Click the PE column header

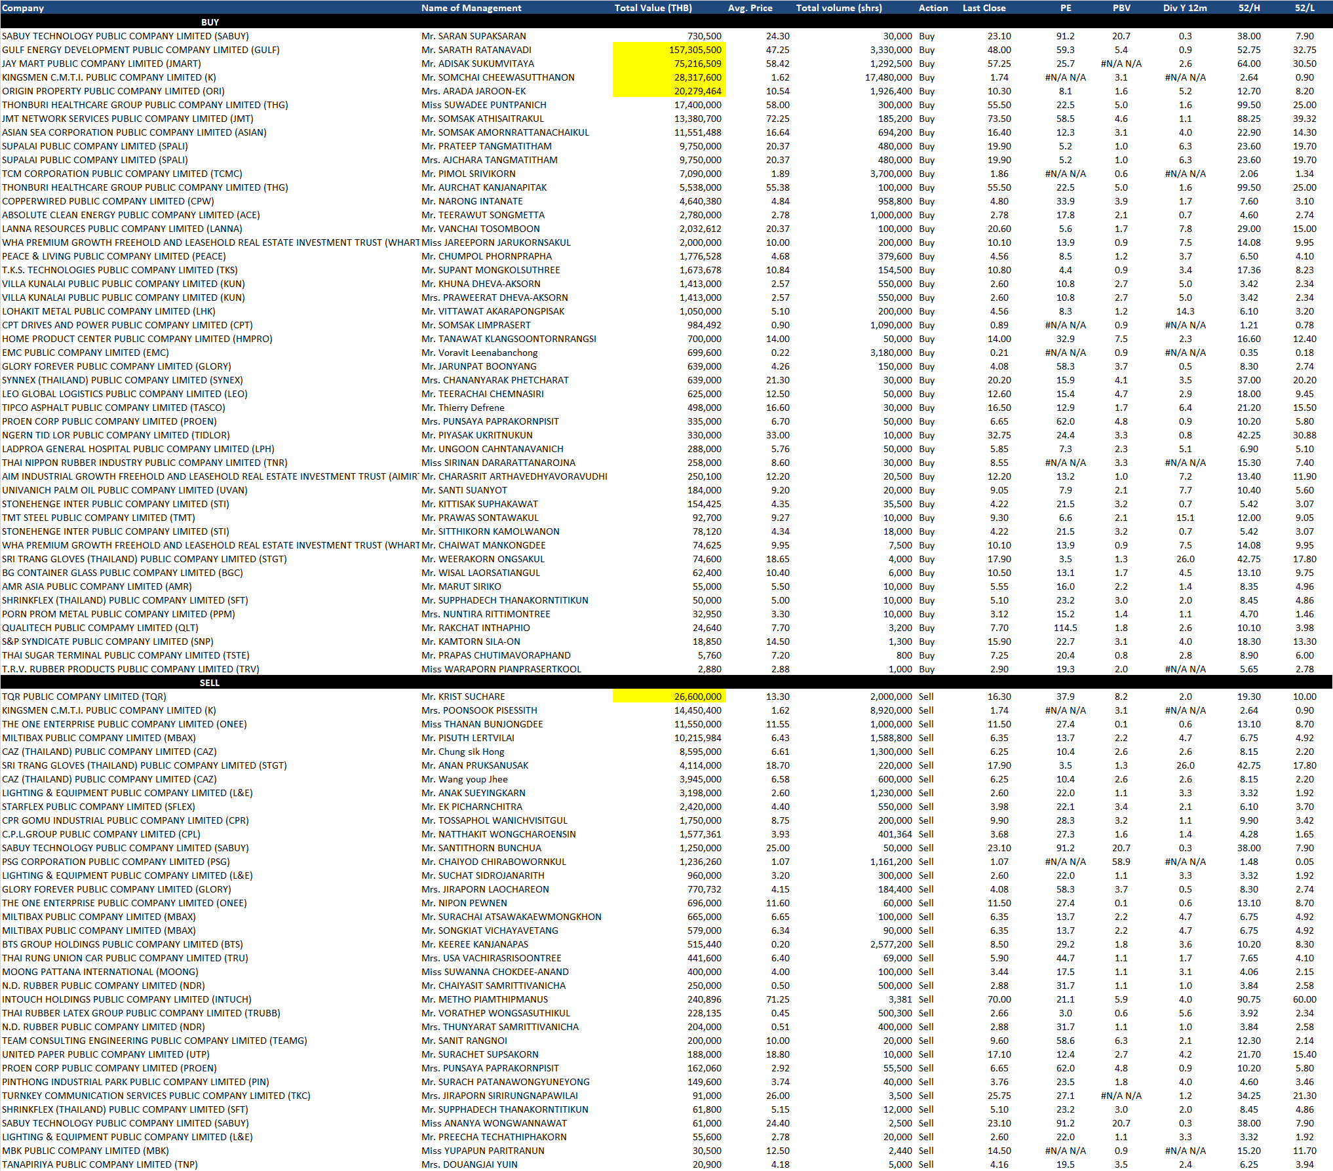[x=1066, y=8]
